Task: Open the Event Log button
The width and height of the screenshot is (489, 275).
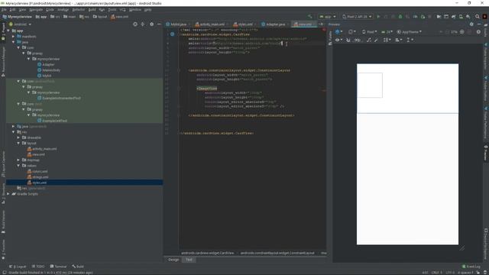Action: 471,267
